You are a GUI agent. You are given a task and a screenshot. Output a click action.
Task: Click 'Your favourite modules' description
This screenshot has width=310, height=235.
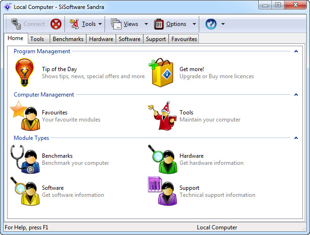(71, 120)
